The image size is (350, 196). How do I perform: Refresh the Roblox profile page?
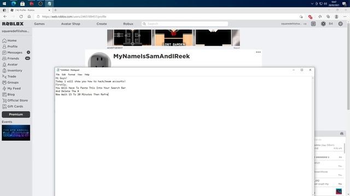click(x=21, y=17)
